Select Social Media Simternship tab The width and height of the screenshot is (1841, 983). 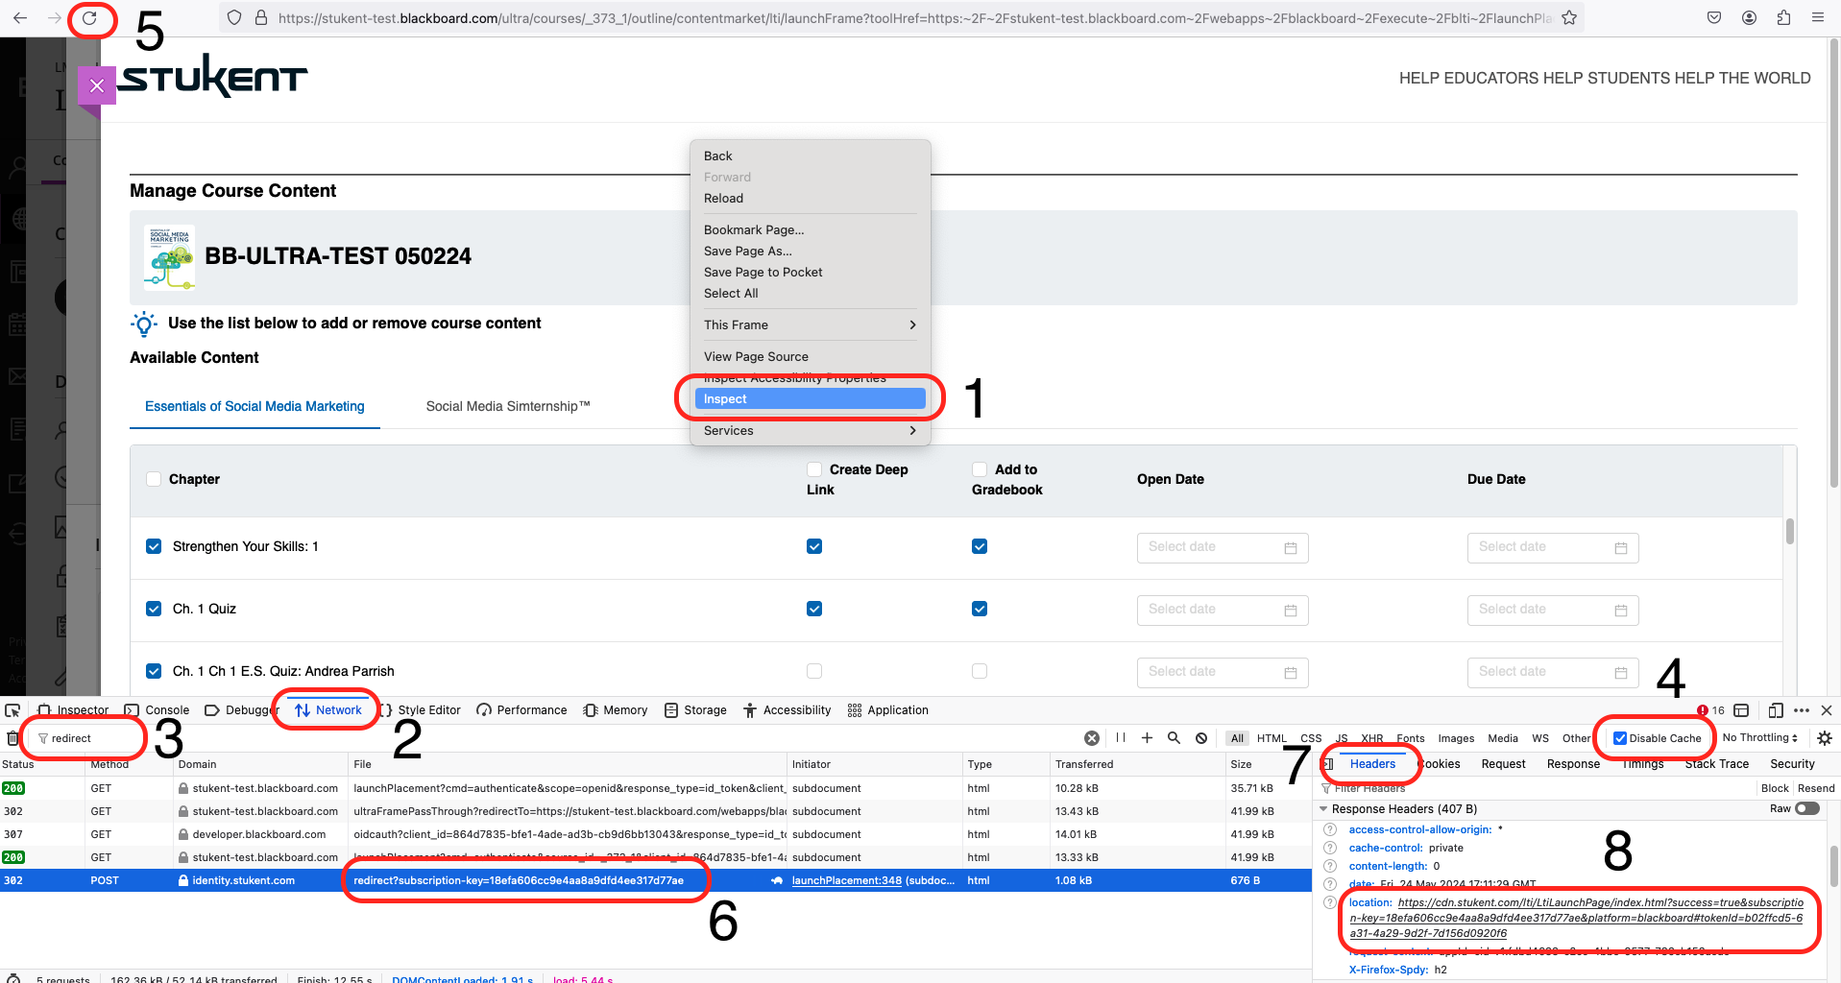point(508,406)
